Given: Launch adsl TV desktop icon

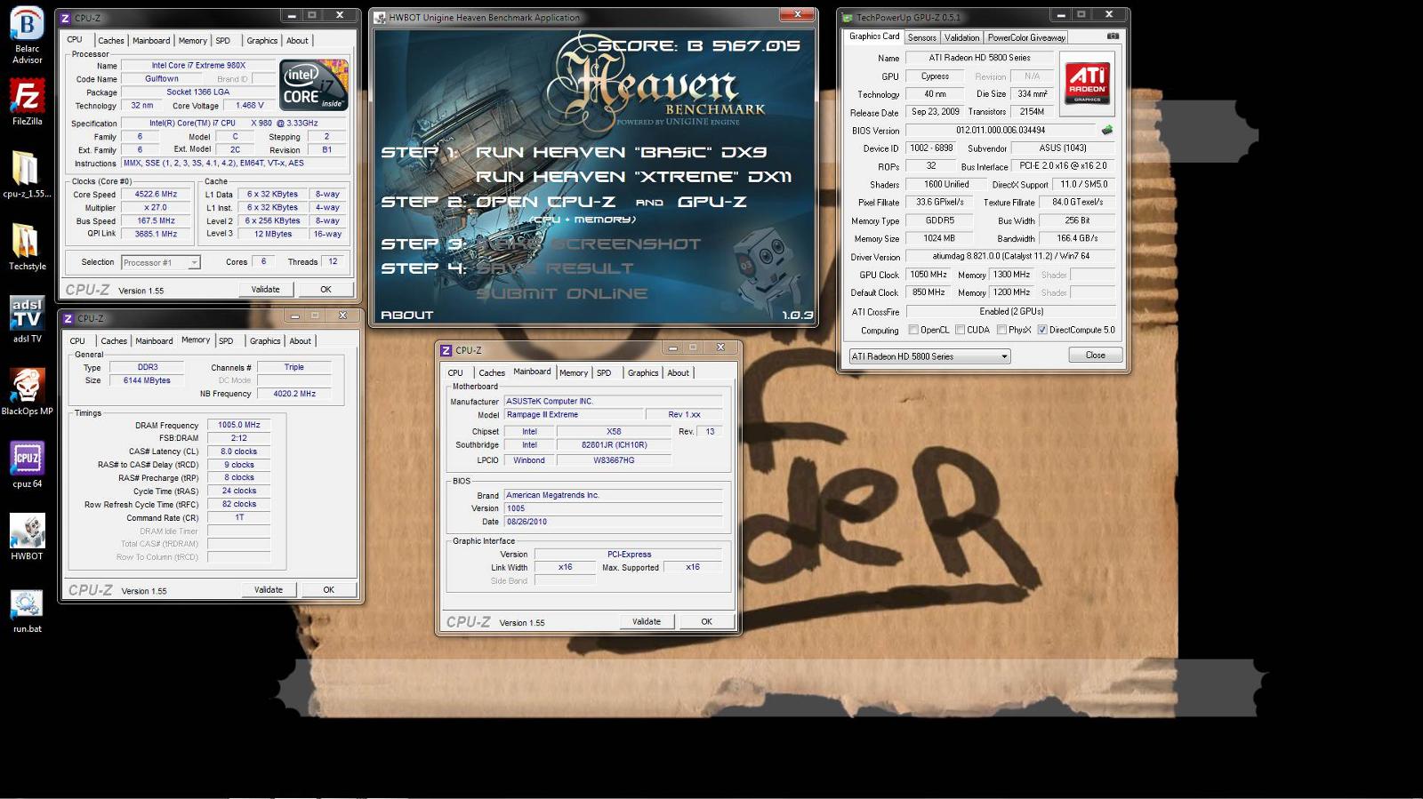Looking at the screenshot, I should [27, 320].
